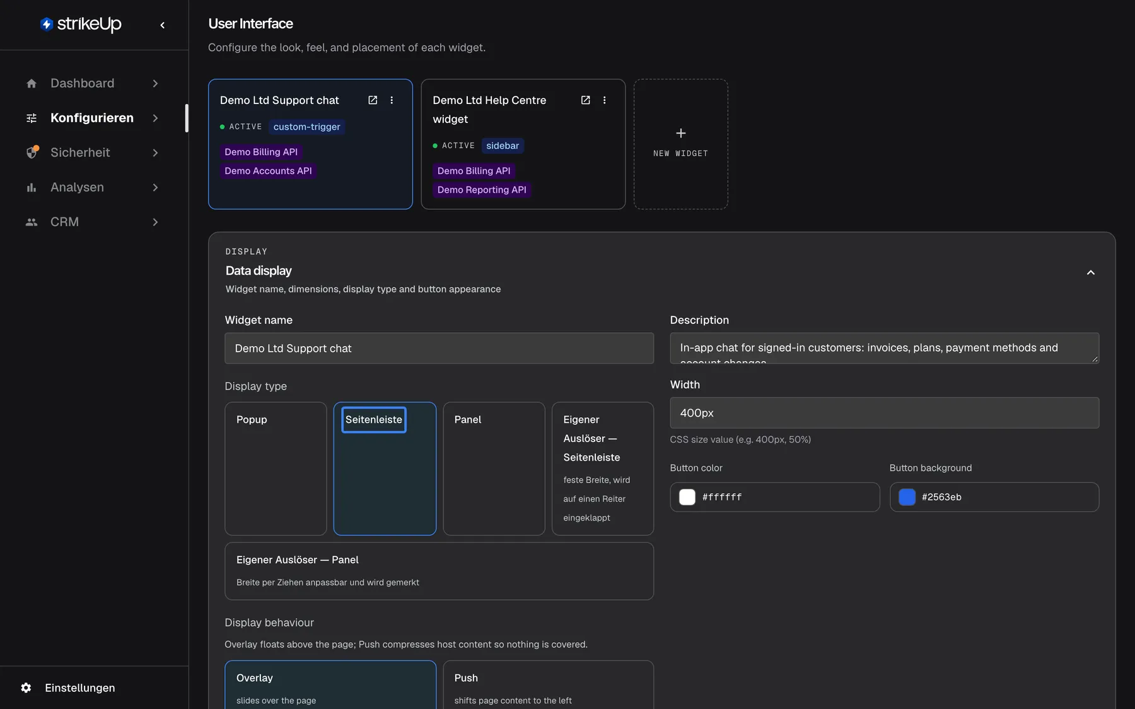Choose Eigener Auslöser — Seitenleiste display type
The width and height of the screenshot is (1135, 709).
603,469
